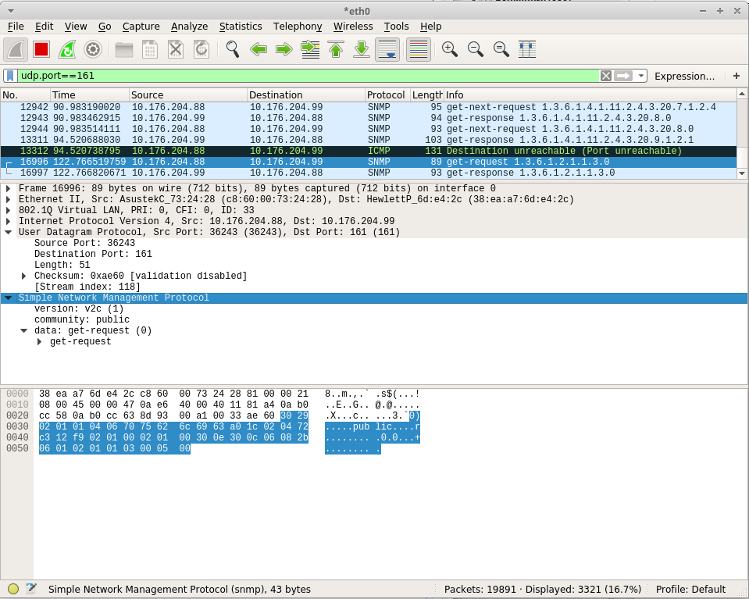Viewport: 749px width, 599px height.
Task: Zoom in the main window text
Action: click(450, 49)
